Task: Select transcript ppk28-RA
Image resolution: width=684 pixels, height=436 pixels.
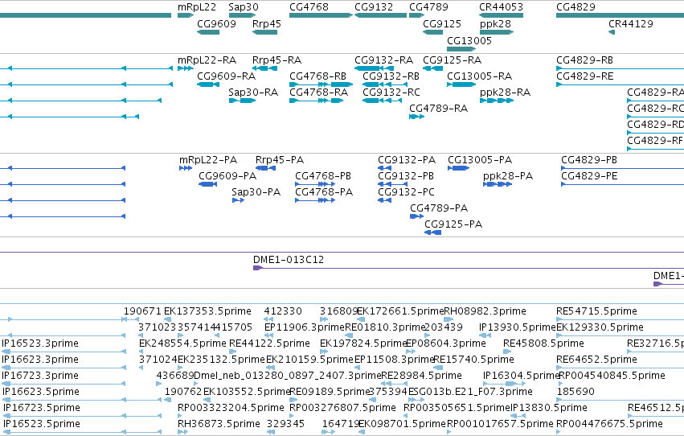Action: tap(497, 101)
